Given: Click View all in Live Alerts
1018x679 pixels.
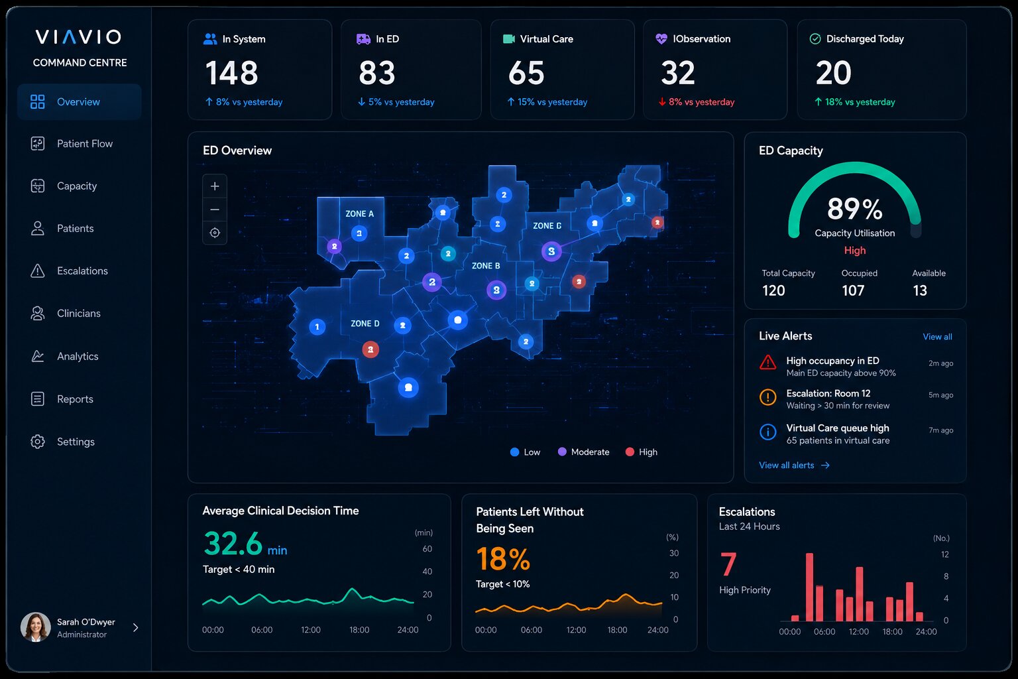Looking at the screenshot, I should point(937,337).
